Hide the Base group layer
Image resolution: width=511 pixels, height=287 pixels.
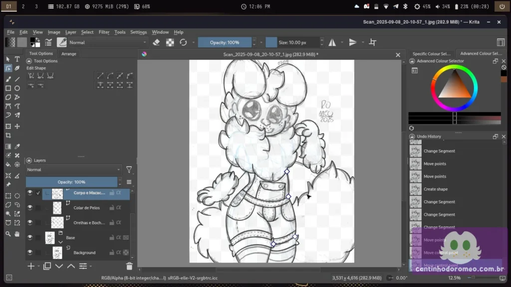tap(30, 238)
